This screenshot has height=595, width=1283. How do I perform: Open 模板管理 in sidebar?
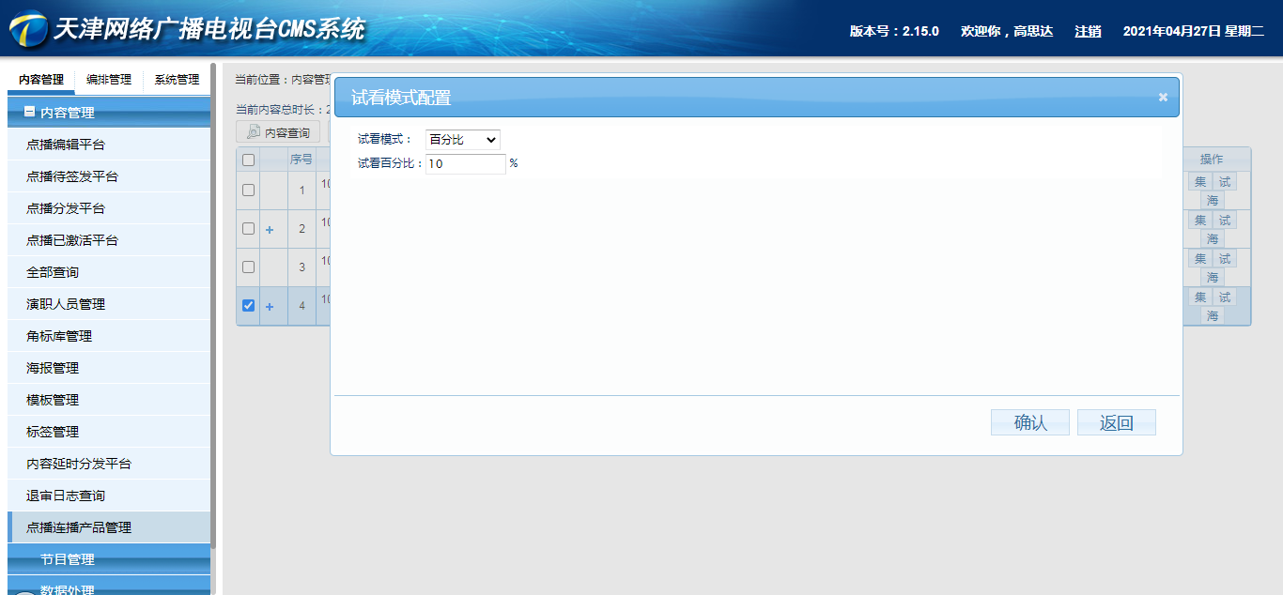tap(109, 400)
